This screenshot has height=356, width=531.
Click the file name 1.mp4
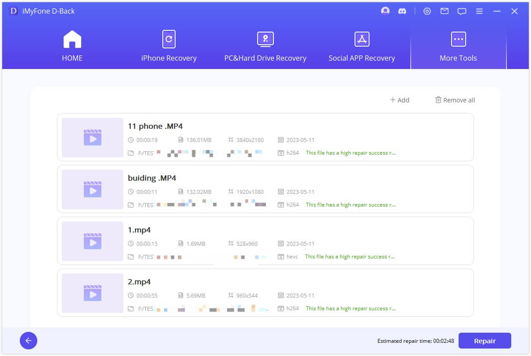coord(139,230)
